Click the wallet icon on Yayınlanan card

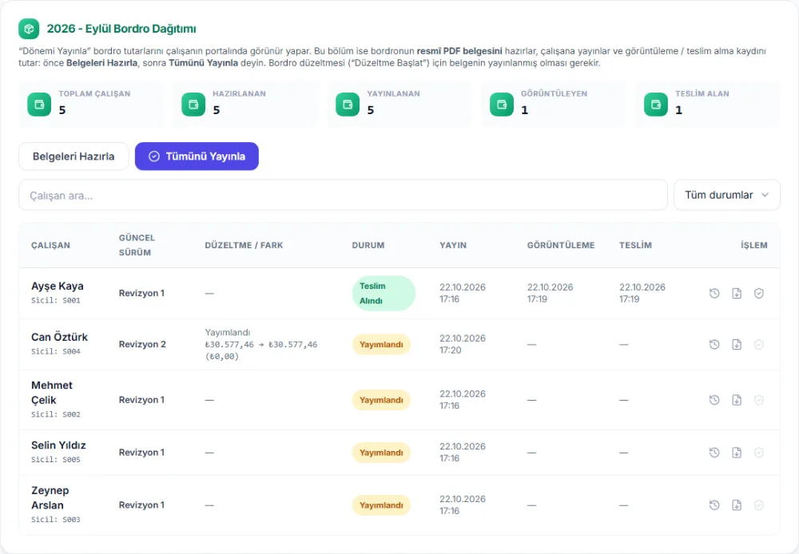coord(348,105)
